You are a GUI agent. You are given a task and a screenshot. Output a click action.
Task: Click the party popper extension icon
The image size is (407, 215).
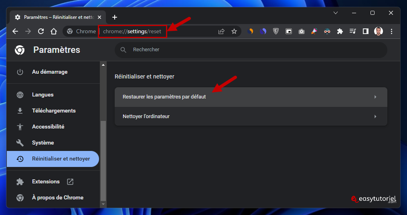[314, 31]
